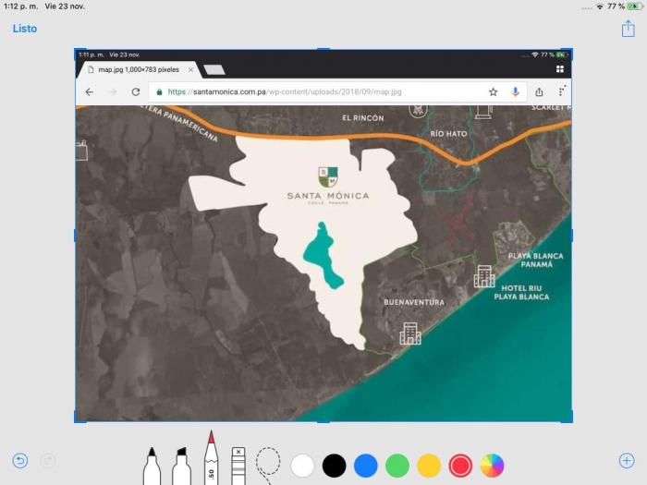Choose the black color swatch
The width and height of the screenshot is (647, 485).
coord(335,465)
